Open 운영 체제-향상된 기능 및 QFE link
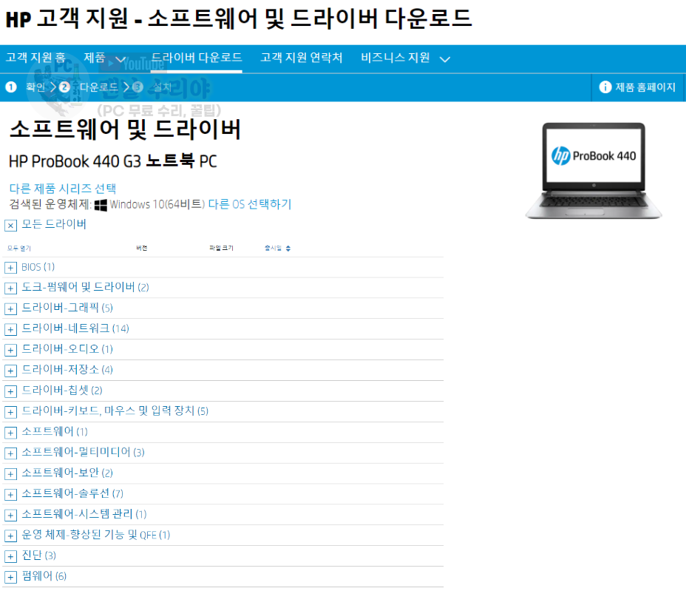This screenshot has height=591, width=686. click(x=96, y=535)
